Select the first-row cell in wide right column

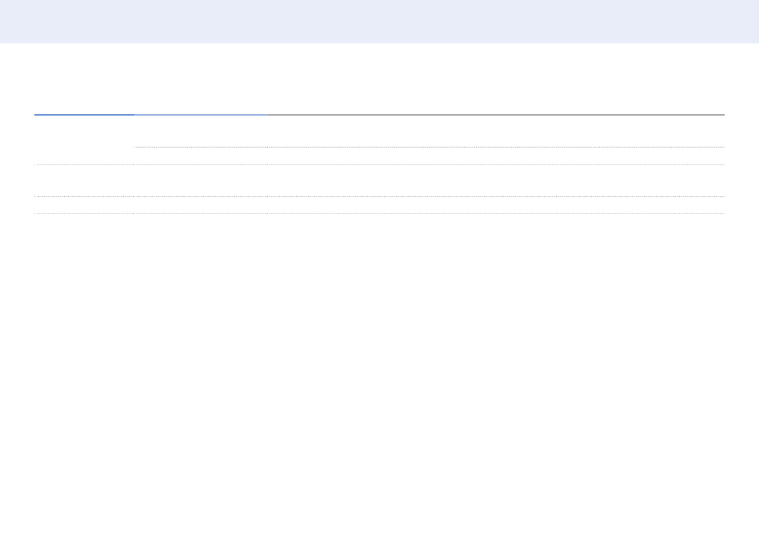496,131
